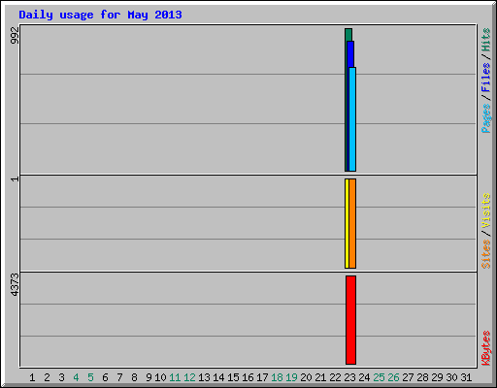Click day 16 on the x-axis
The image size is (497, 388).
248,377
